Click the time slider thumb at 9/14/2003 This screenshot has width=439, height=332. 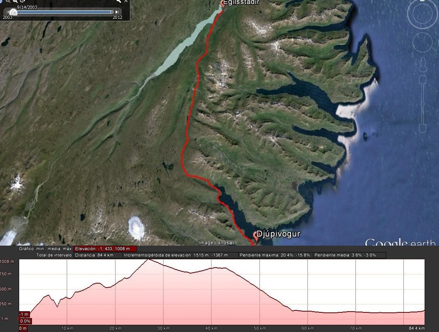(x=13, y=12)
